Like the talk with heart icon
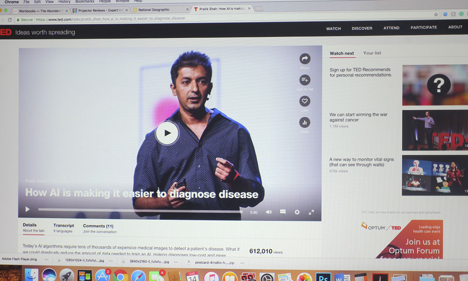 click(305, 101)
